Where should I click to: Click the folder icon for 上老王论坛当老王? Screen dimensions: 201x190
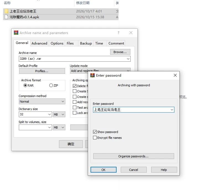point(6,11)
